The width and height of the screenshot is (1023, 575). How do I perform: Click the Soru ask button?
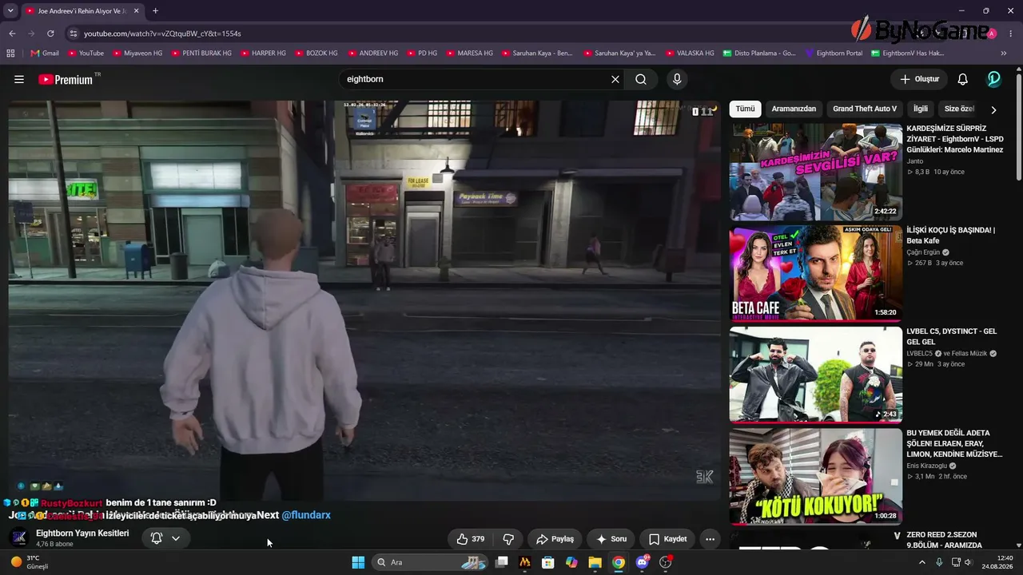(611, 539)
